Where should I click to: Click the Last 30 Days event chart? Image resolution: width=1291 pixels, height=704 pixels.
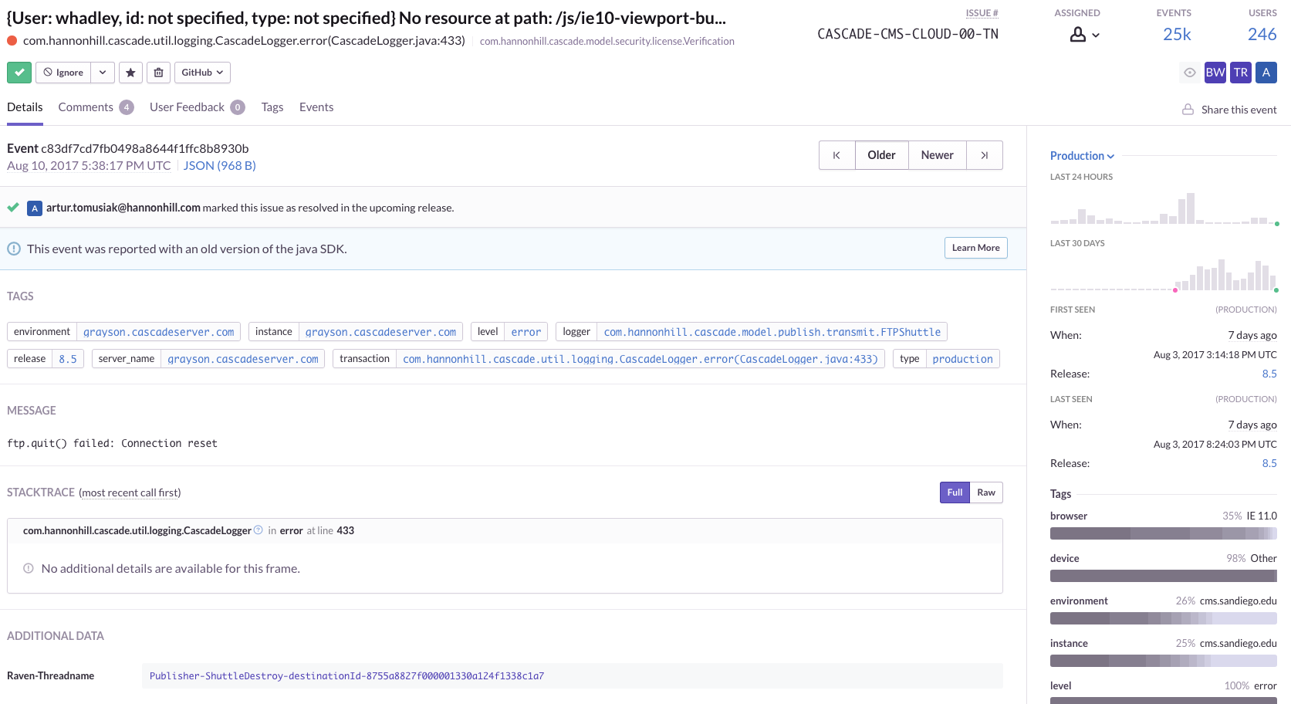tap(1164, 275)
